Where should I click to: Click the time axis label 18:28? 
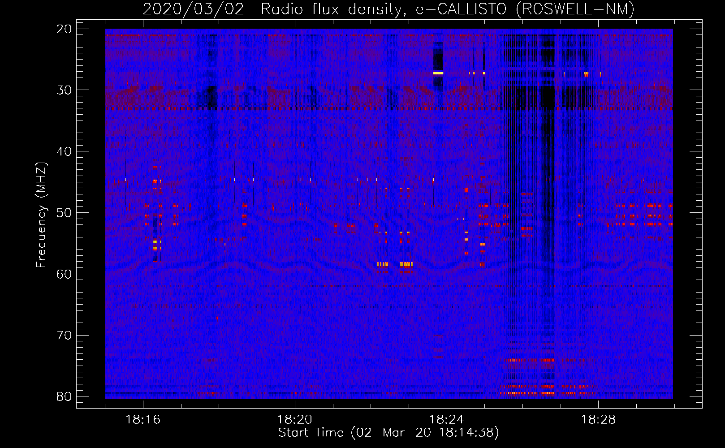(x=599, y=420)
